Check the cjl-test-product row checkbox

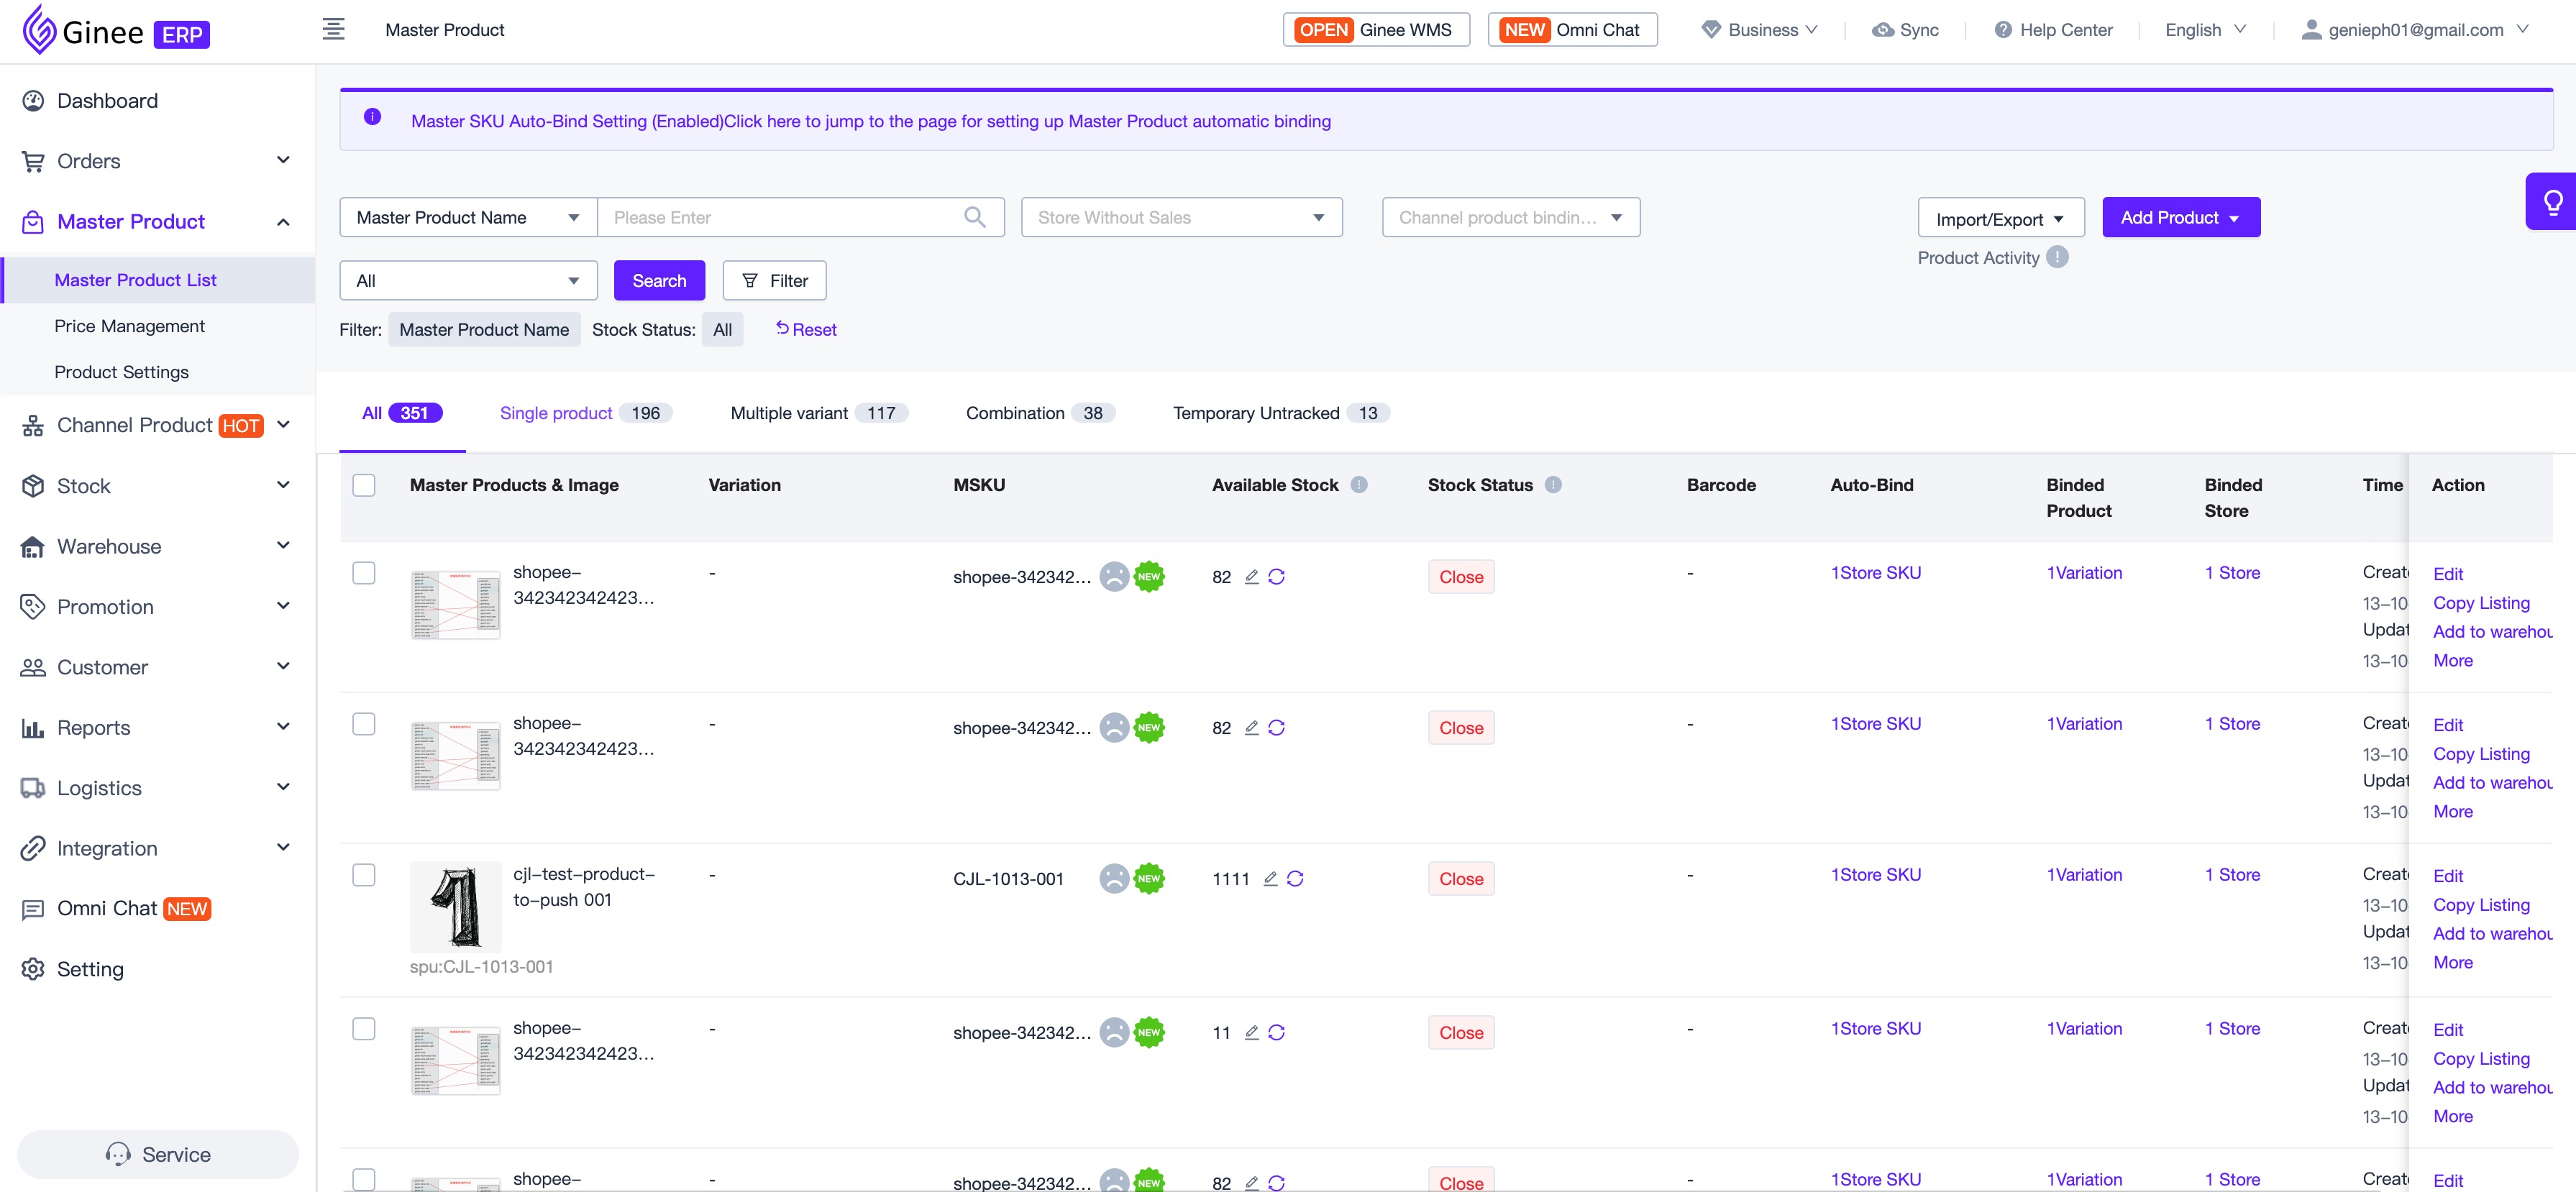pyautogui.click(x=364, y=875)
